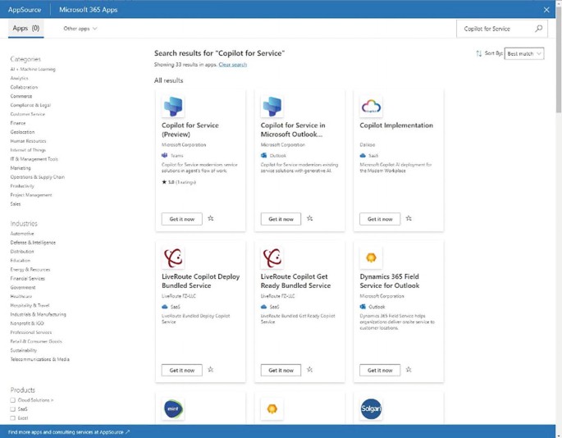Get LiveRoute Copilot Deploy Bundled Service now

pyautogui.click(x=181, y=370)
